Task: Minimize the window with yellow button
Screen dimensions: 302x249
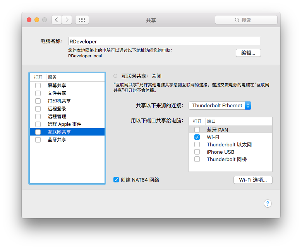Action: (37, 20)
